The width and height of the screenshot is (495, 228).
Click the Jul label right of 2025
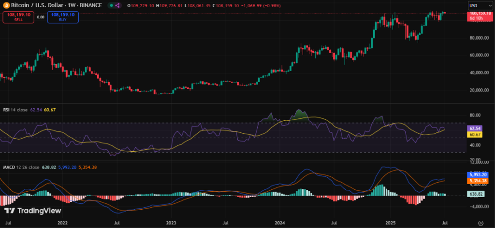445,223
